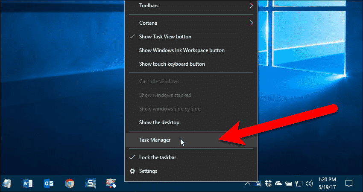Viewport: 363px width, 192px height.
Task: Show hidden tray icons with the up chevron
Action: (x=249, y=183)
